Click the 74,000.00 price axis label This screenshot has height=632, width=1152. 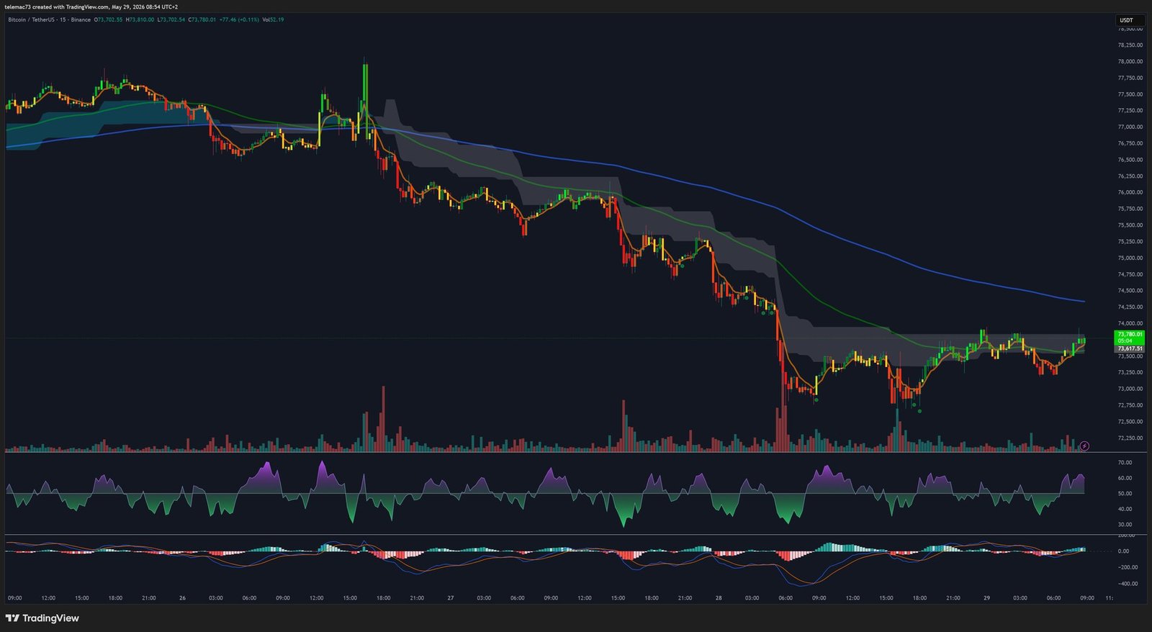(x=1130, y=323)
